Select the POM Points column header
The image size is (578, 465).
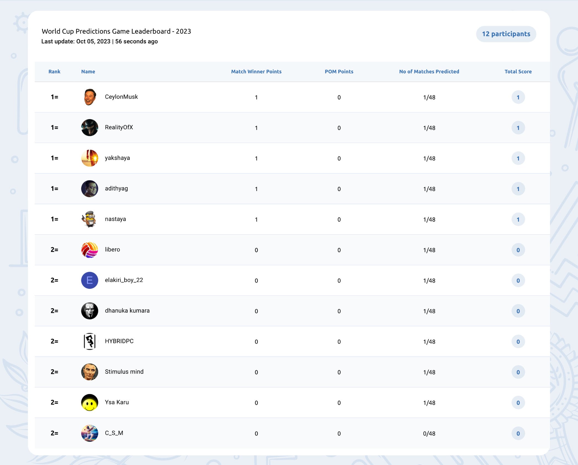tap(339, 72)
